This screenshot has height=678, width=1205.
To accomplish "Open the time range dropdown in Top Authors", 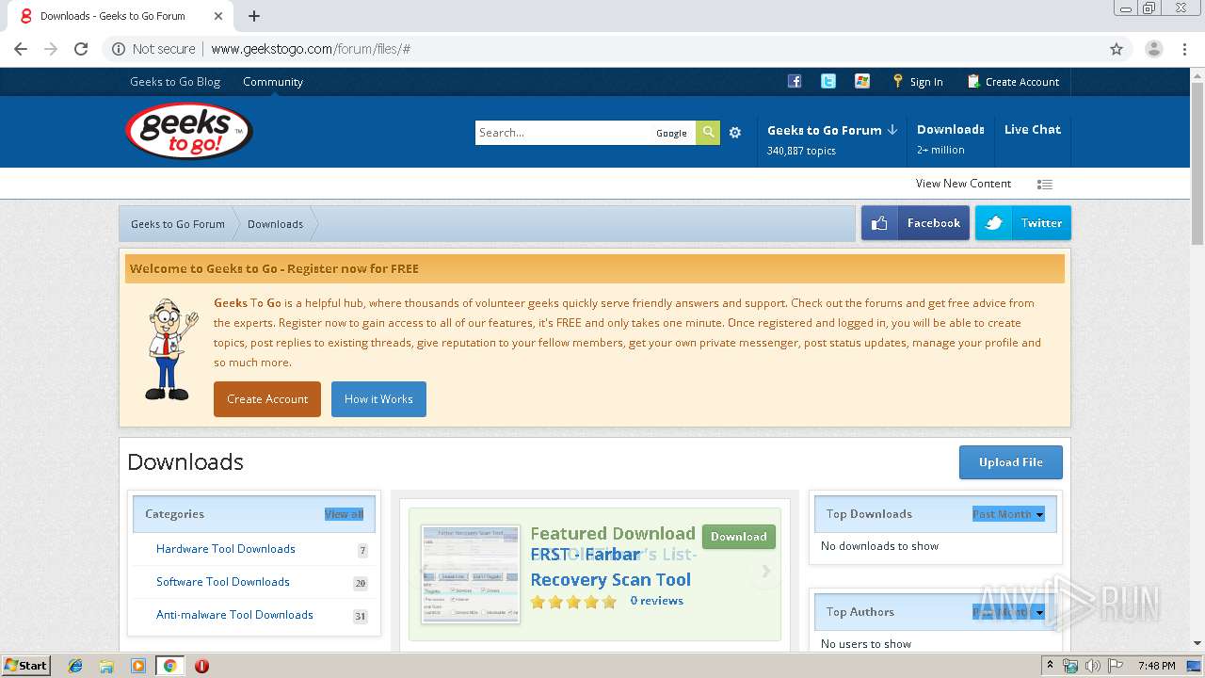I will coord(1008,612).
